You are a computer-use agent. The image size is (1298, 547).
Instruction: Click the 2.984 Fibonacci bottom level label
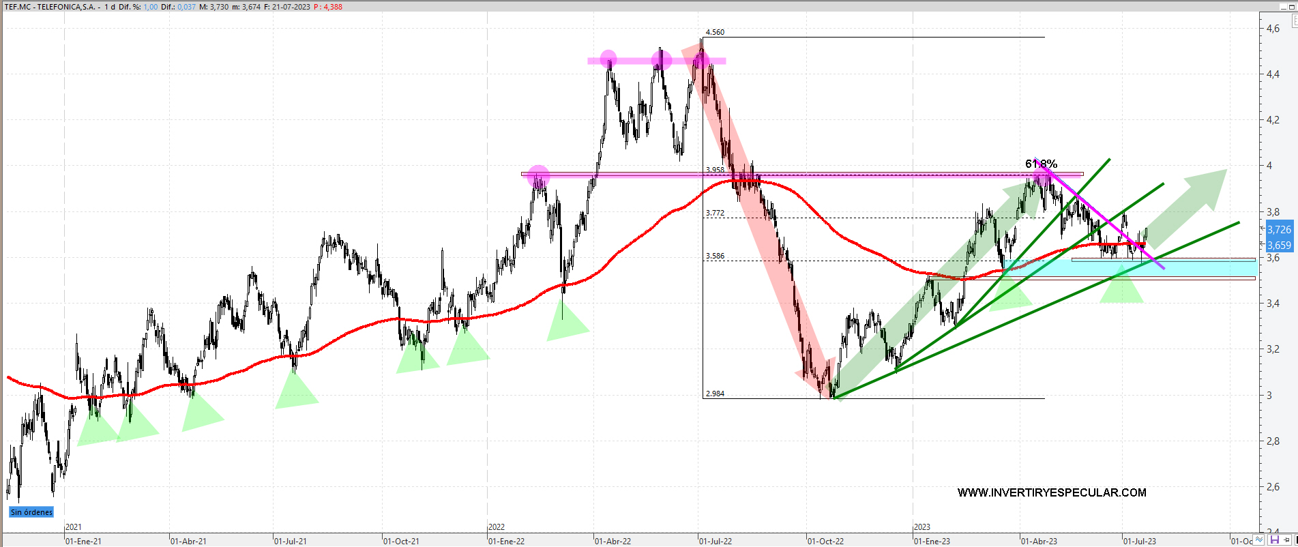click(x=715, y=394)
